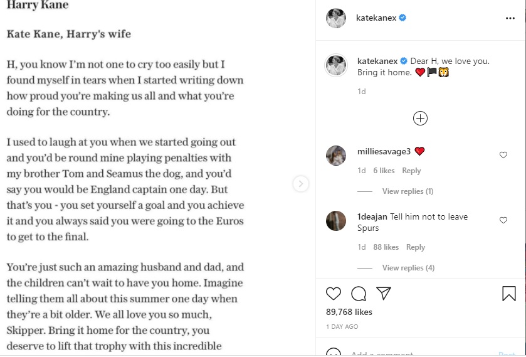Like milliesavage3's comment
This screenshot has height=357, width=526.
click(503, 155)
